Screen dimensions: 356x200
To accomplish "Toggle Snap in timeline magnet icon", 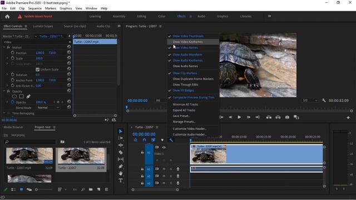I will tap(145, 140).
